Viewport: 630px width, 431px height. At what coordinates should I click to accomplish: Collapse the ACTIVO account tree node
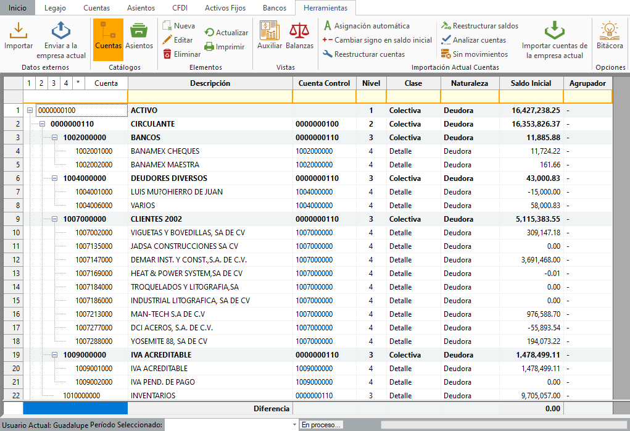coord(30,111)
